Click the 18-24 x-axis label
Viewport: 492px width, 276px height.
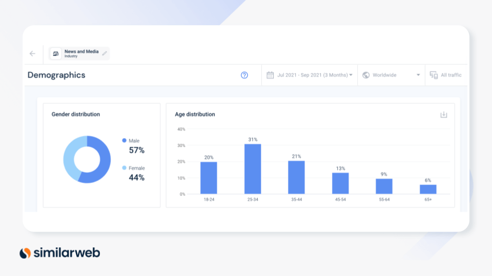click(209, 199)
